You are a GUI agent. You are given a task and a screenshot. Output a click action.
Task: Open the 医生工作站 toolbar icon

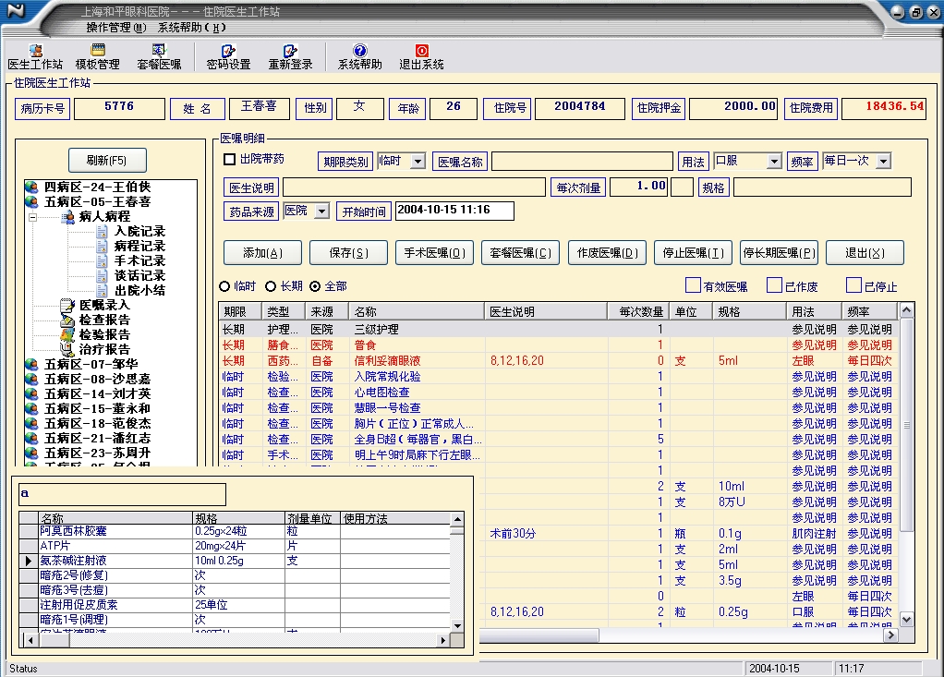35,57
